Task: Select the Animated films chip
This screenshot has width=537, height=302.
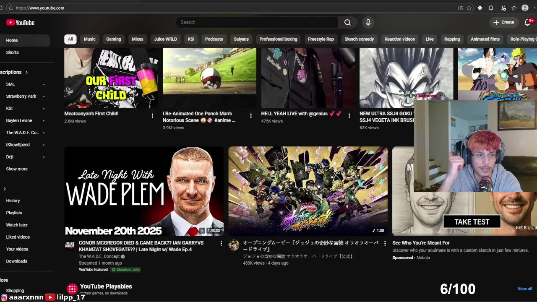Action: click(485, 39)
